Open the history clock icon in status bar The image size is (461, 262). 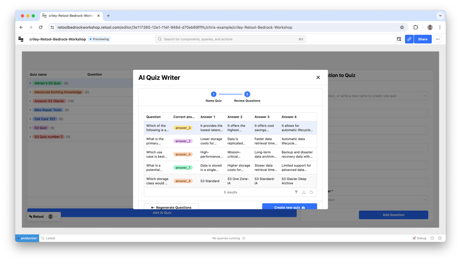point(432,238)
